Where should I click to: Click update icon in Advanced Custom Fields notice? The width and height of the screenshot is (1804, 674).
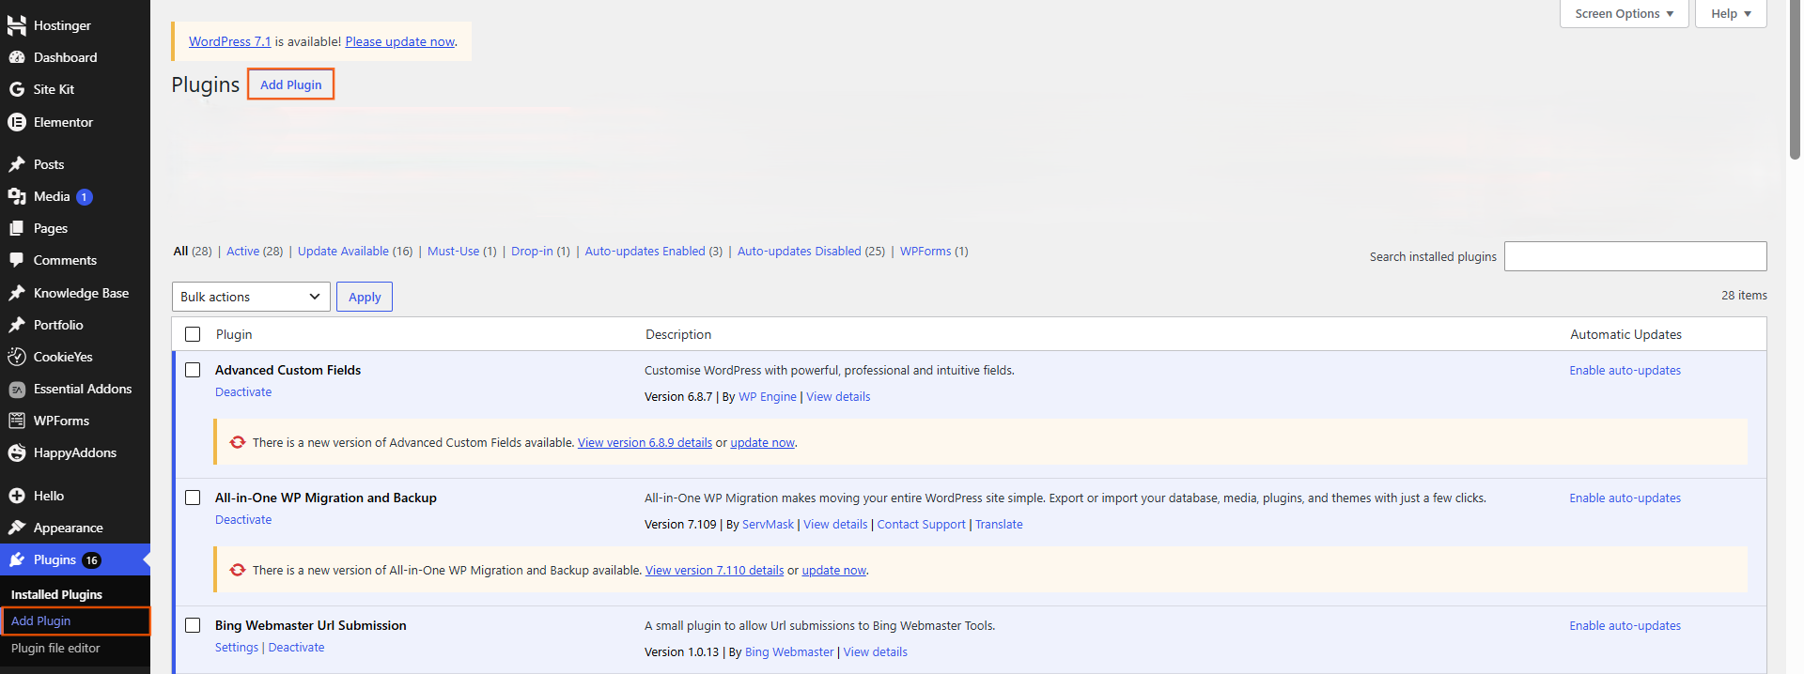pyautogui.click(x=238, y=442)
